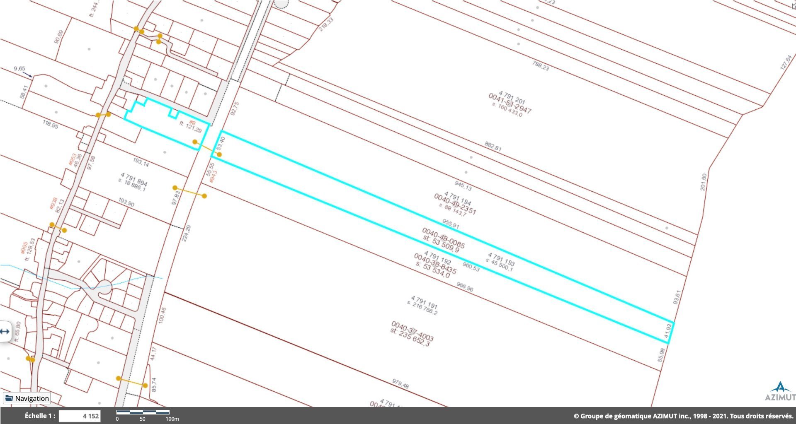Click the AZIMUT logo icon
Screen dimensions: 796x424
click(x=780, y=391)
